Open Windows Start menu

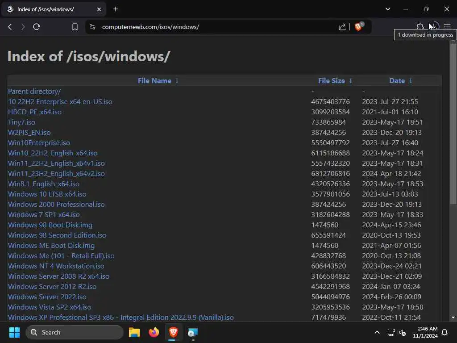pyautogui.click(x=14, y=332)
